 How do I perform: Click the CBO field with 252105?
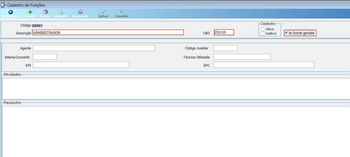click(x=224, y=32)
